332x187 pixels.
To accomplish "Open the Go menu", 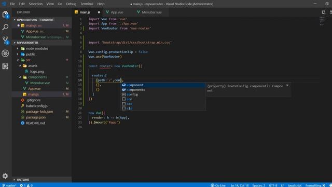I will [x=60, y=4].
